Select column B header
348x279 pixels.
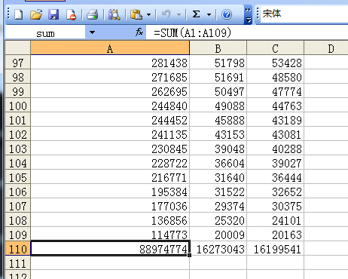pyautogui.click(x=218, y=48)
